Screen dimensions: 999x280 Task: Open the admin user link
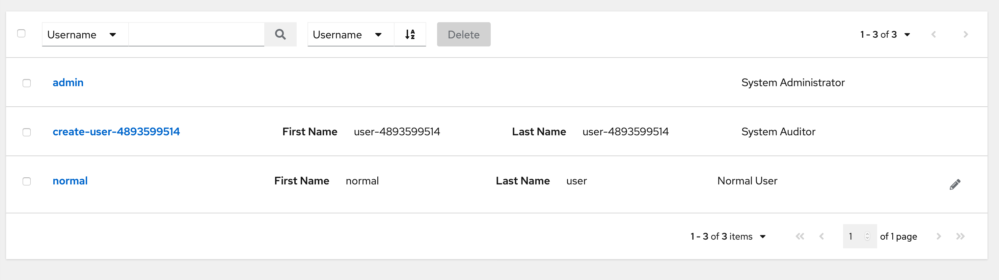tap(68, 82)
